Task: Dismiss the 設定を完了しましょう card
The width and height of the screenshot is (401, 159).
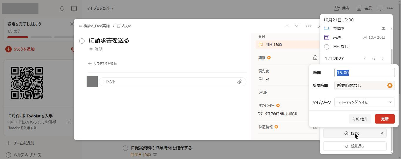Action: pyautogui.click(x=72, y=24)
